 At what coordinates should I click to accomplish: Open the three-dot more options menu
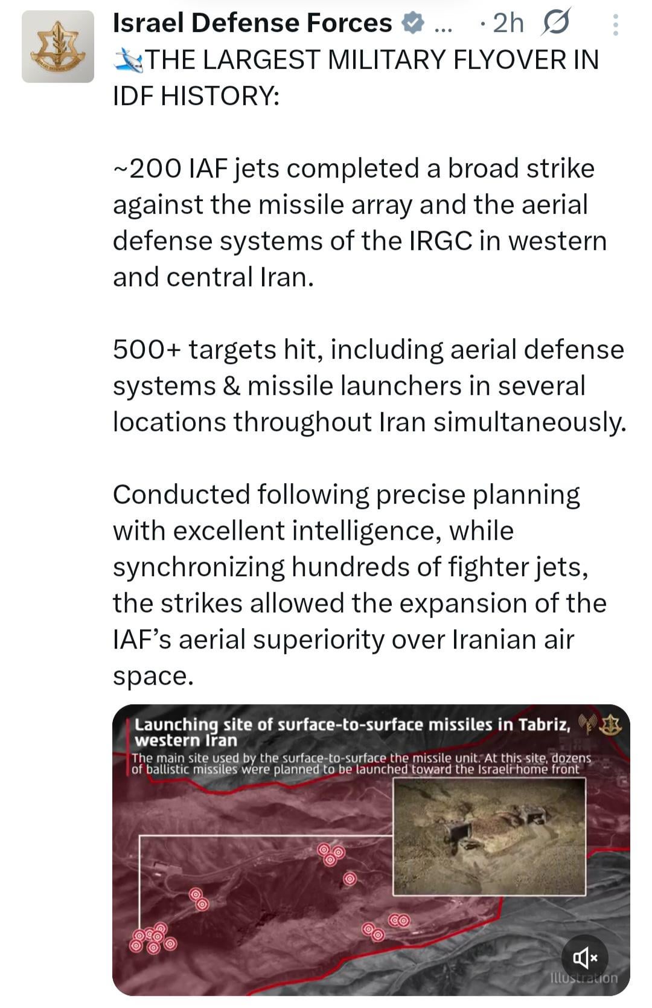click(615, 25)
